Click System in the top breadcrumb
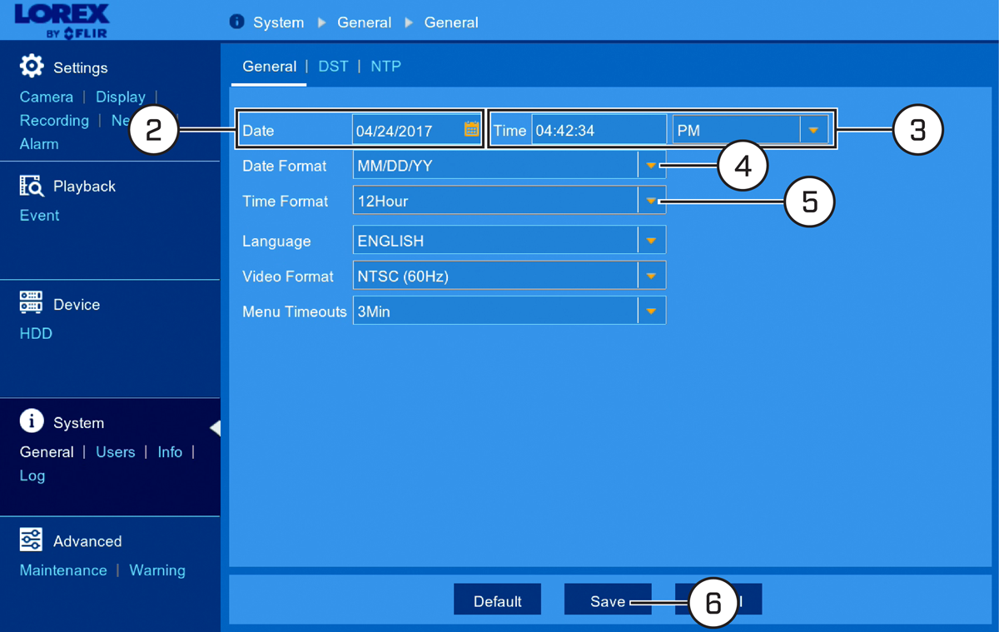Image resolution: width=999 pixels, height=632 pixels. (x=278, y=22)
